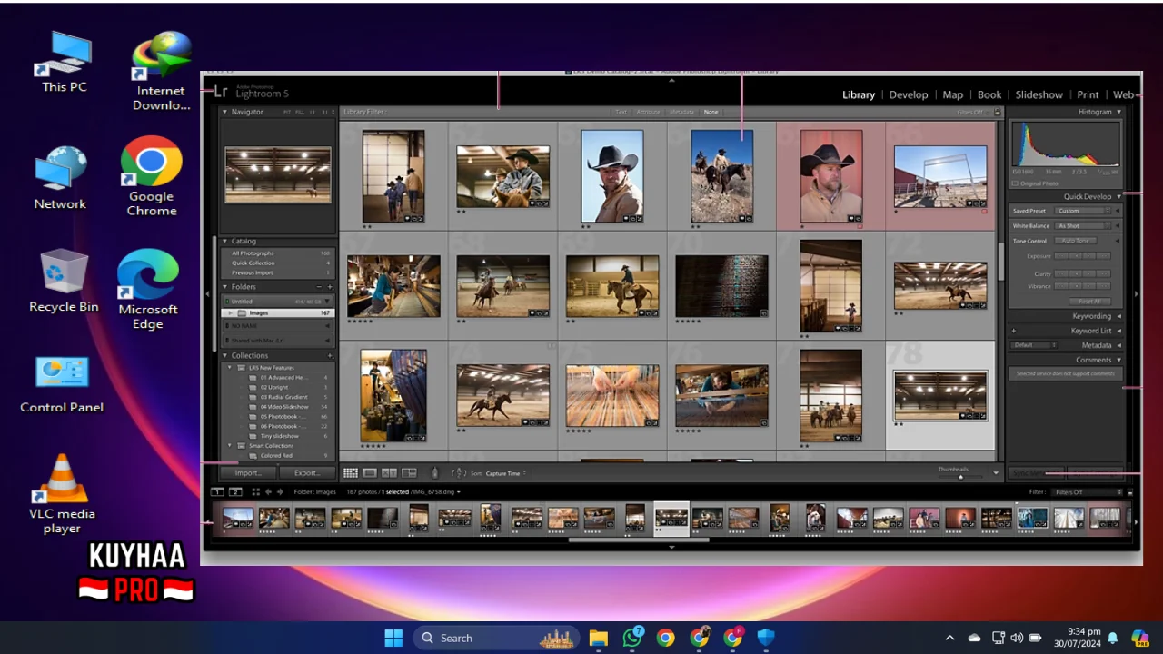Select 'All Photographs' in Catalog panel

(x=253, y=253)
